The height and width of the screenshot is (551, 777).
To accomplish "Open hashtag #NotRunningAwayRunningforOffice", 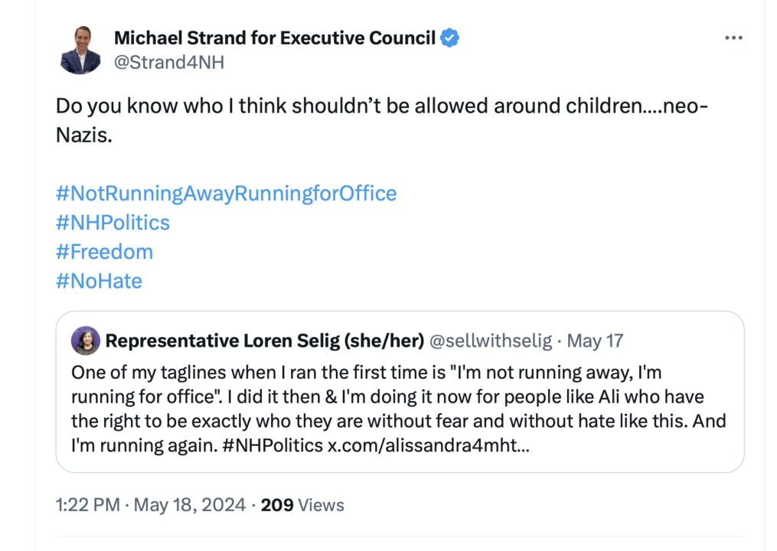I will (x=226, y=193).
